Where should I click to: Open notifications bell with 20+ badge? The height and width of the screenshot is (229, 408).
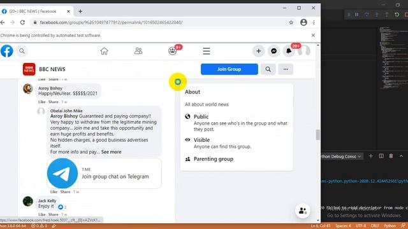[x=289, y=51]
